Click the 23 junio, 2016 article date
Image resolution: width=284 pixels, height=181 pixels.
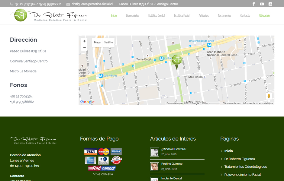point(169,169)
